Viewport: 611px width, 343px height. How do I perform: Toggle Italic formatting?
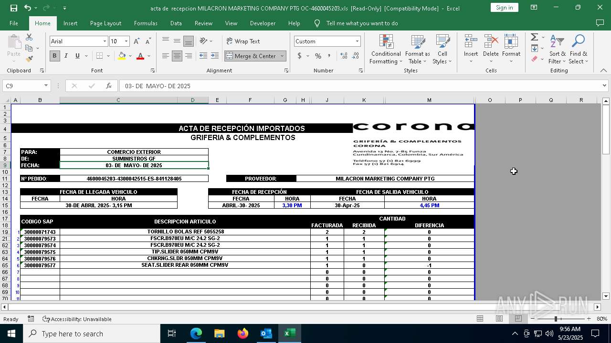tap(66, 56)
